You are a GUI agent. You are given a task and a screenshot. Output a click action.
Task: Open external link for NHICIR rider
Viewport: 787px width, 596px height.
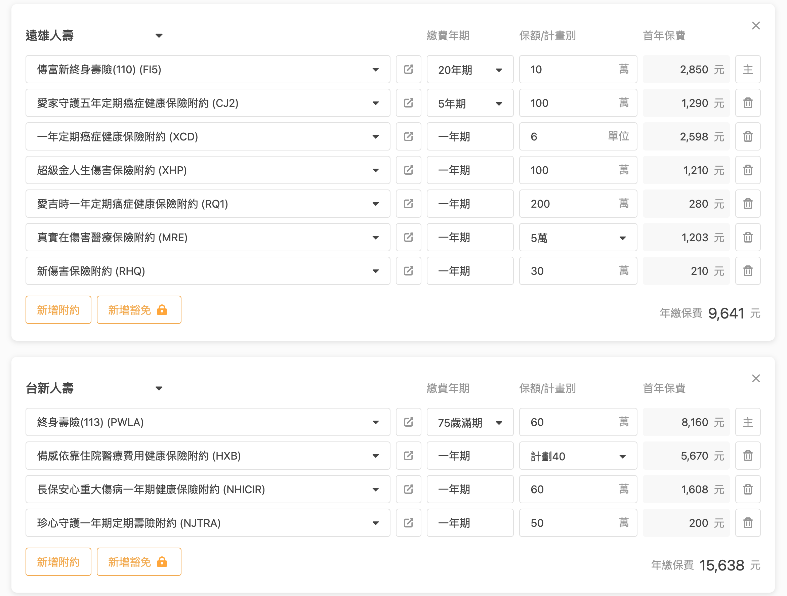pyautogui.click(x=408, y=489)
